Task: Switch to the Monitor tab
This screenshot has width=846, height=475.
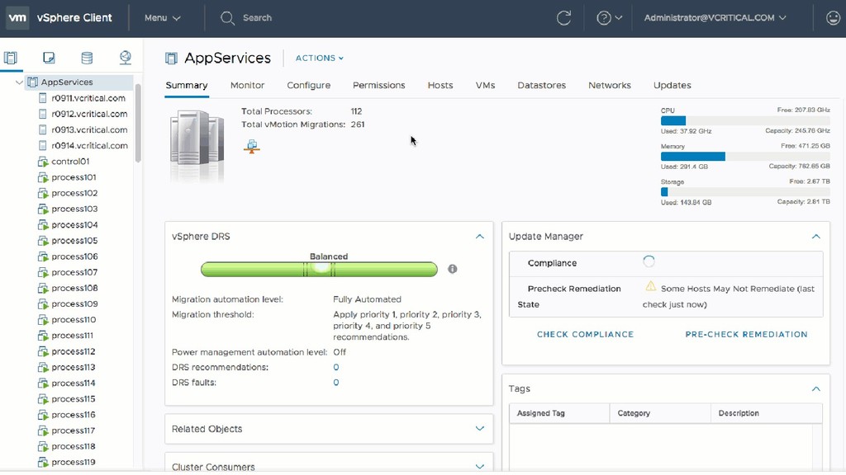Action: tap(247, 85)
